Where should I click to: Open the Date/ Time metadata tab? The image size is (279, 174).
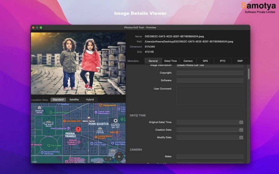[x=171, y=61]
